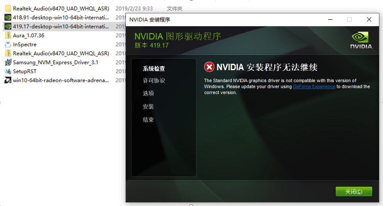Select file name 418.91-desktop-win10-64bit-internati...

pos(61,17)
